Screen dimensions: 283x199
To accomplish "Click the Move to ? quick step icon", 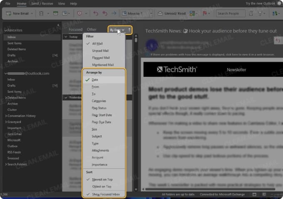I will point(124,13).
